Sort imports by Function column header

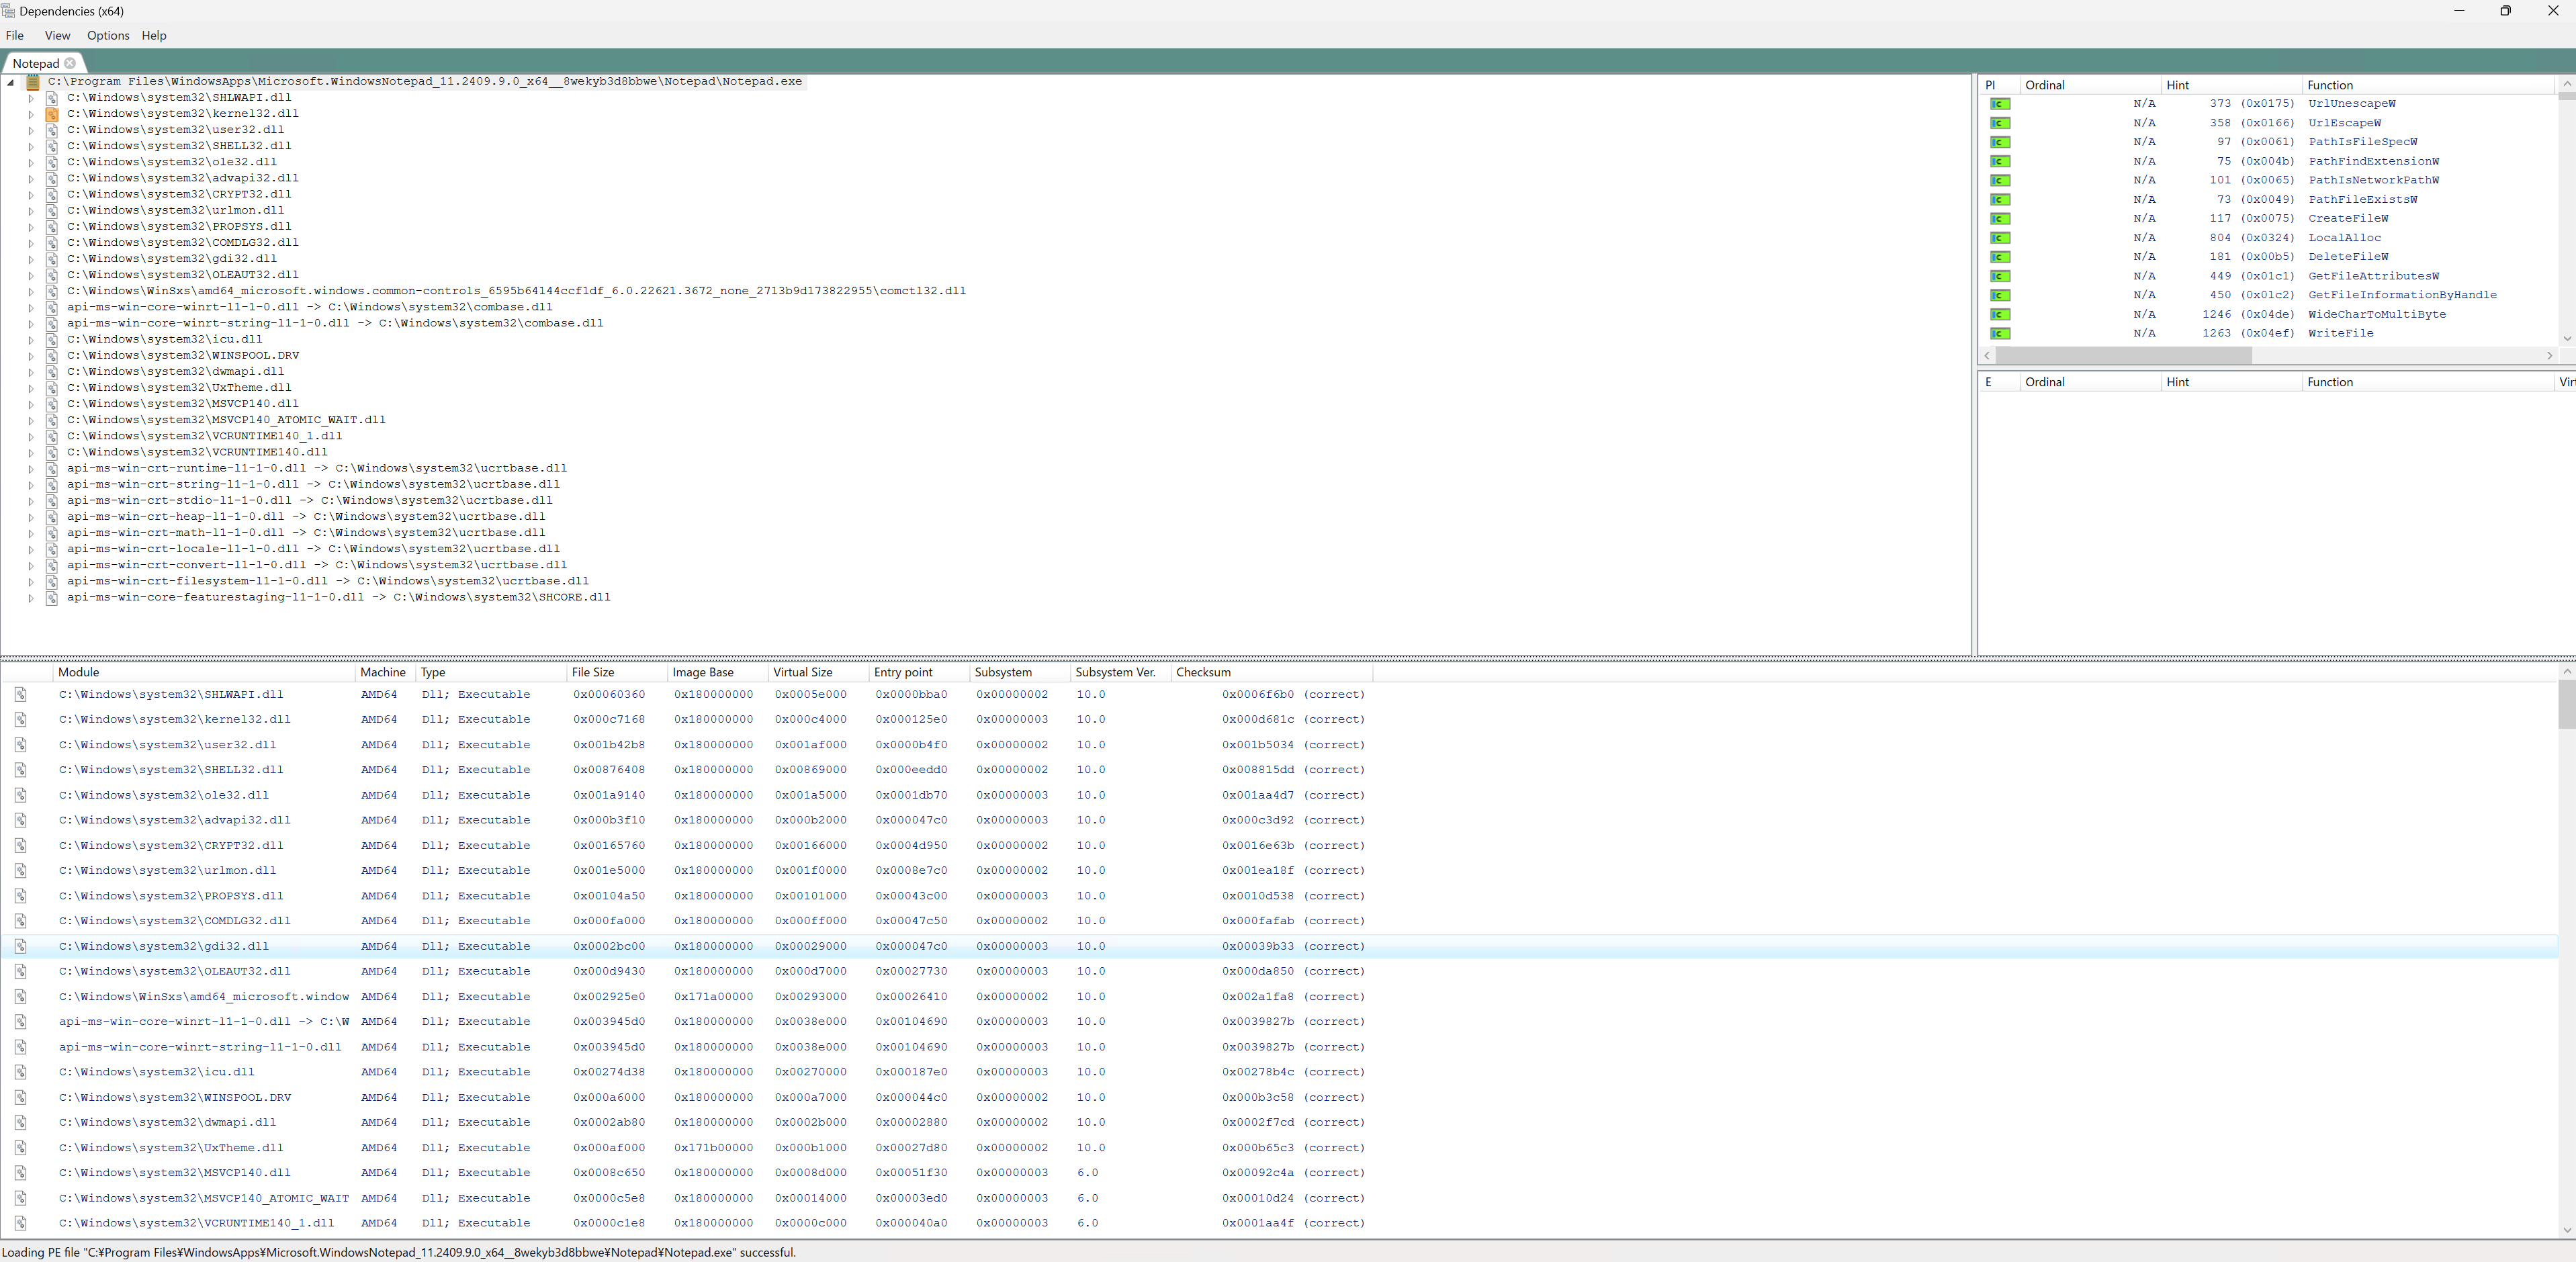click(x=2330, y=85)
